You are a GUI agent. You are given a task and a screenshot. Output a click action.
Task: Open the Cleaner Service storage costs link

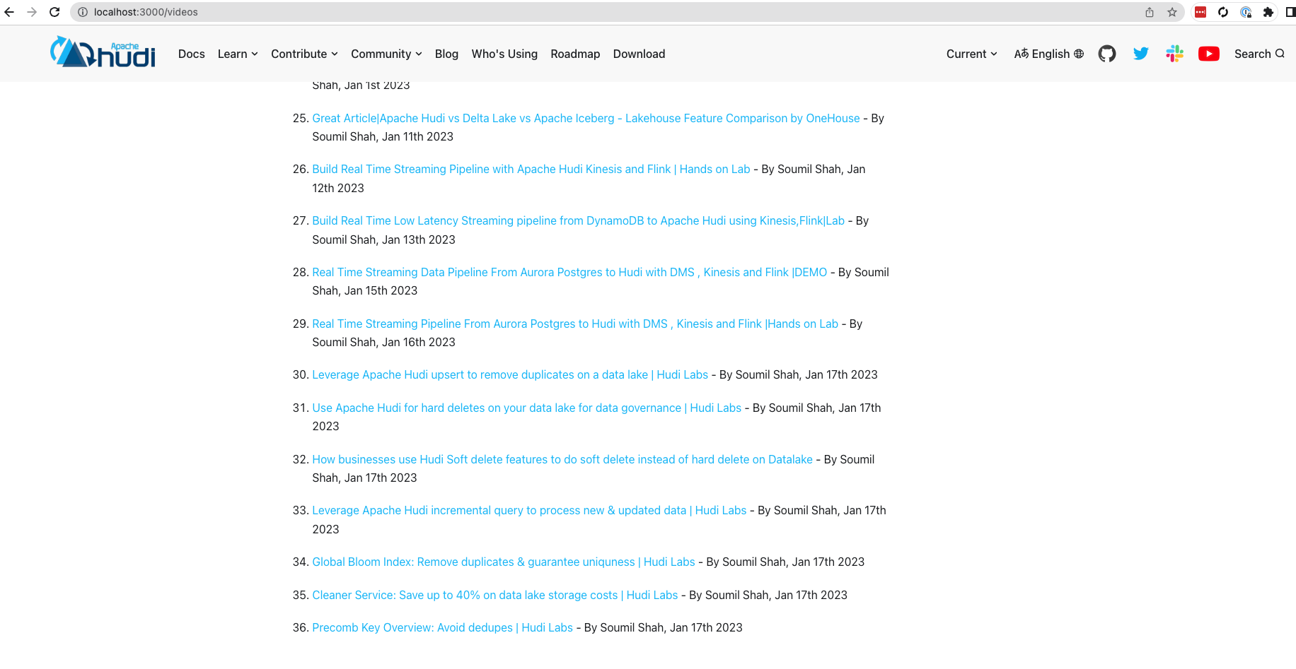click(x=495, y=595)
